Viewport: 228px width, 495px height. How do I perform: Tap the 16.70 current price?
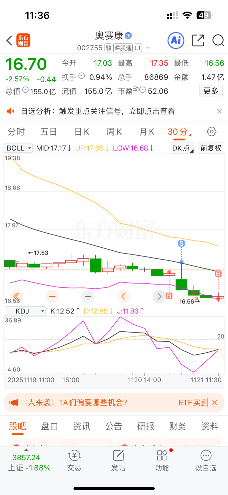point(26,64)
